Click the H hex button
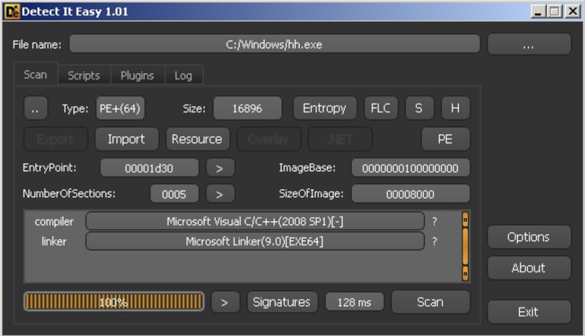The width and height of the screenshot is (585, 336). click(x=455, y=108)
